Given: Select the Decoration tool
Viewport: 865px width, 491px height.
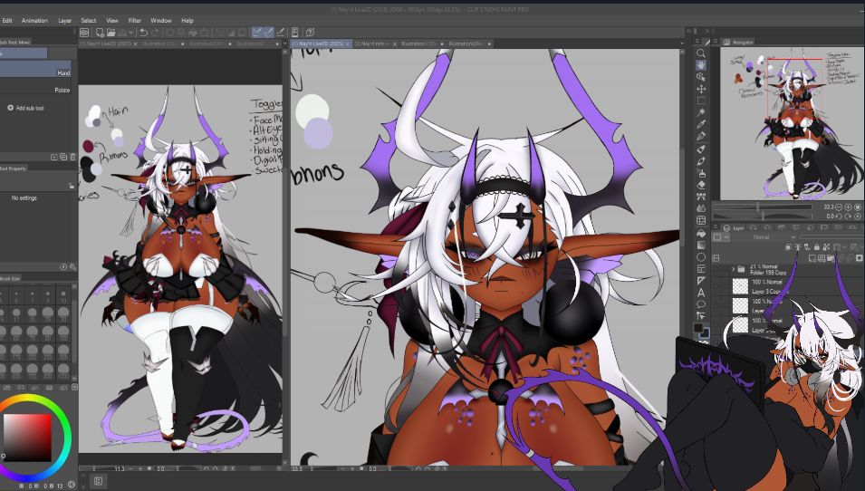Looking at the screenshot, I should [701, 196].
